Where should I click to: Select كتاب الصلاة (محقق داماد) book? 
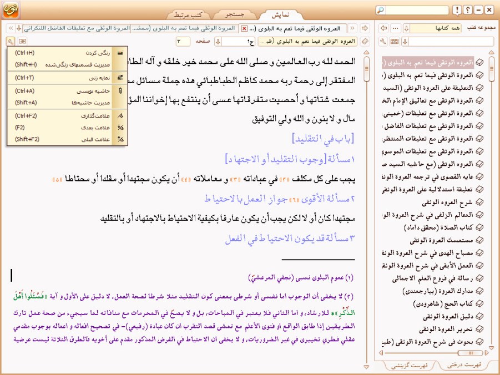443,227
